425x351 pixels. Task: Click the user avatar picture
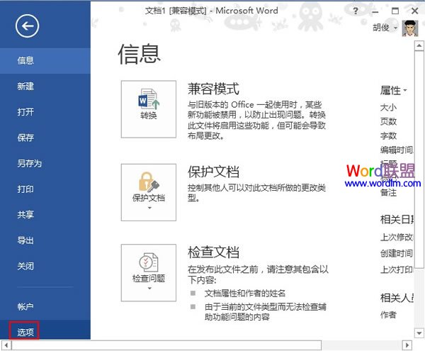410,28
